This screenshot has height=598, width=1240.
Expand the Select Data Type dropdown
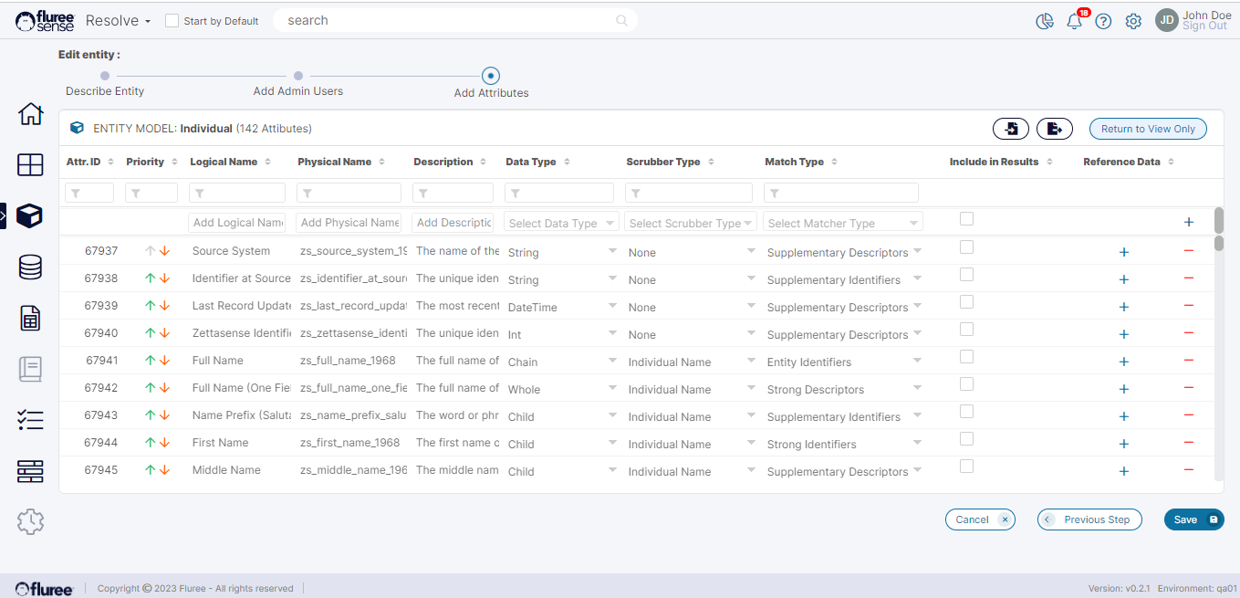click(x=562, y=223)
